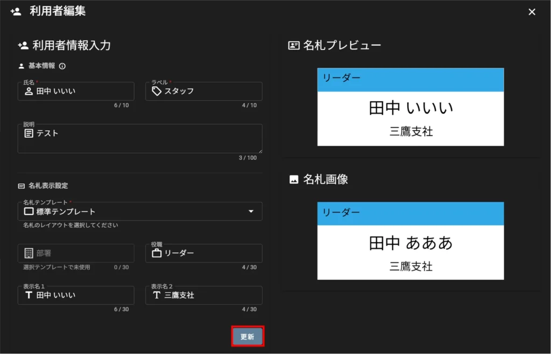This screenshot has width=551, height=354.
Task: Click the badge icon beside 名札プレビュー heading
Action: [294, 46]
